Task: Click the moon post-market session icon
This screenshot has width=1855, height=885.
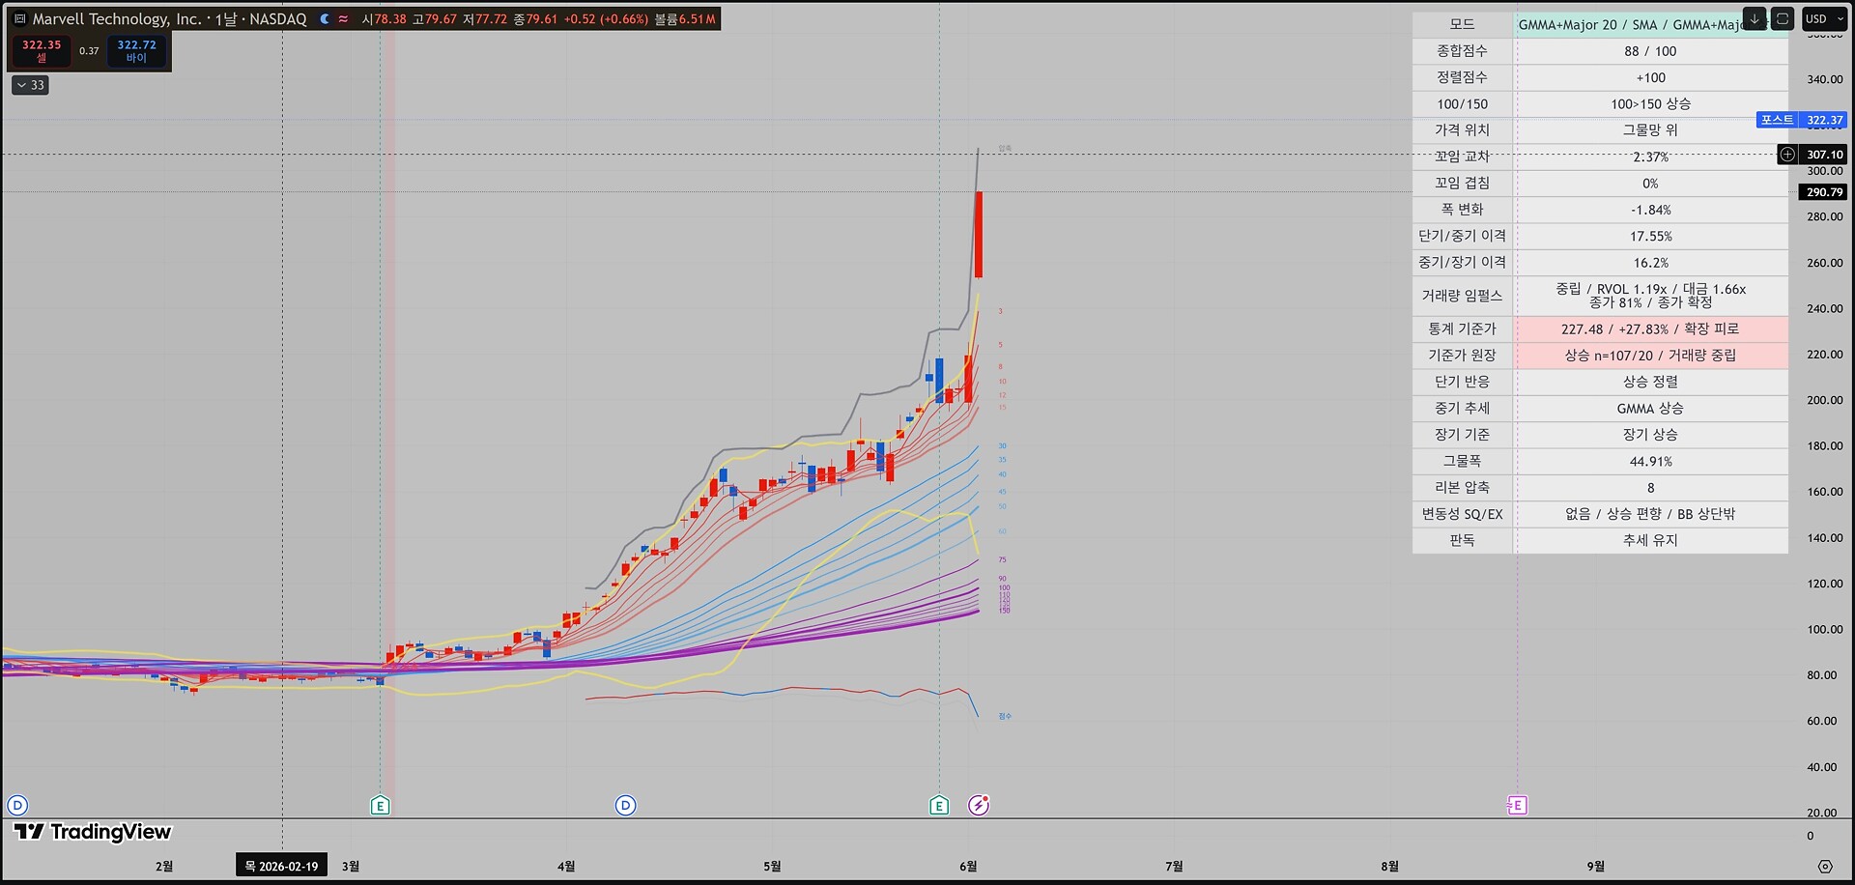Action: (325, 18)
